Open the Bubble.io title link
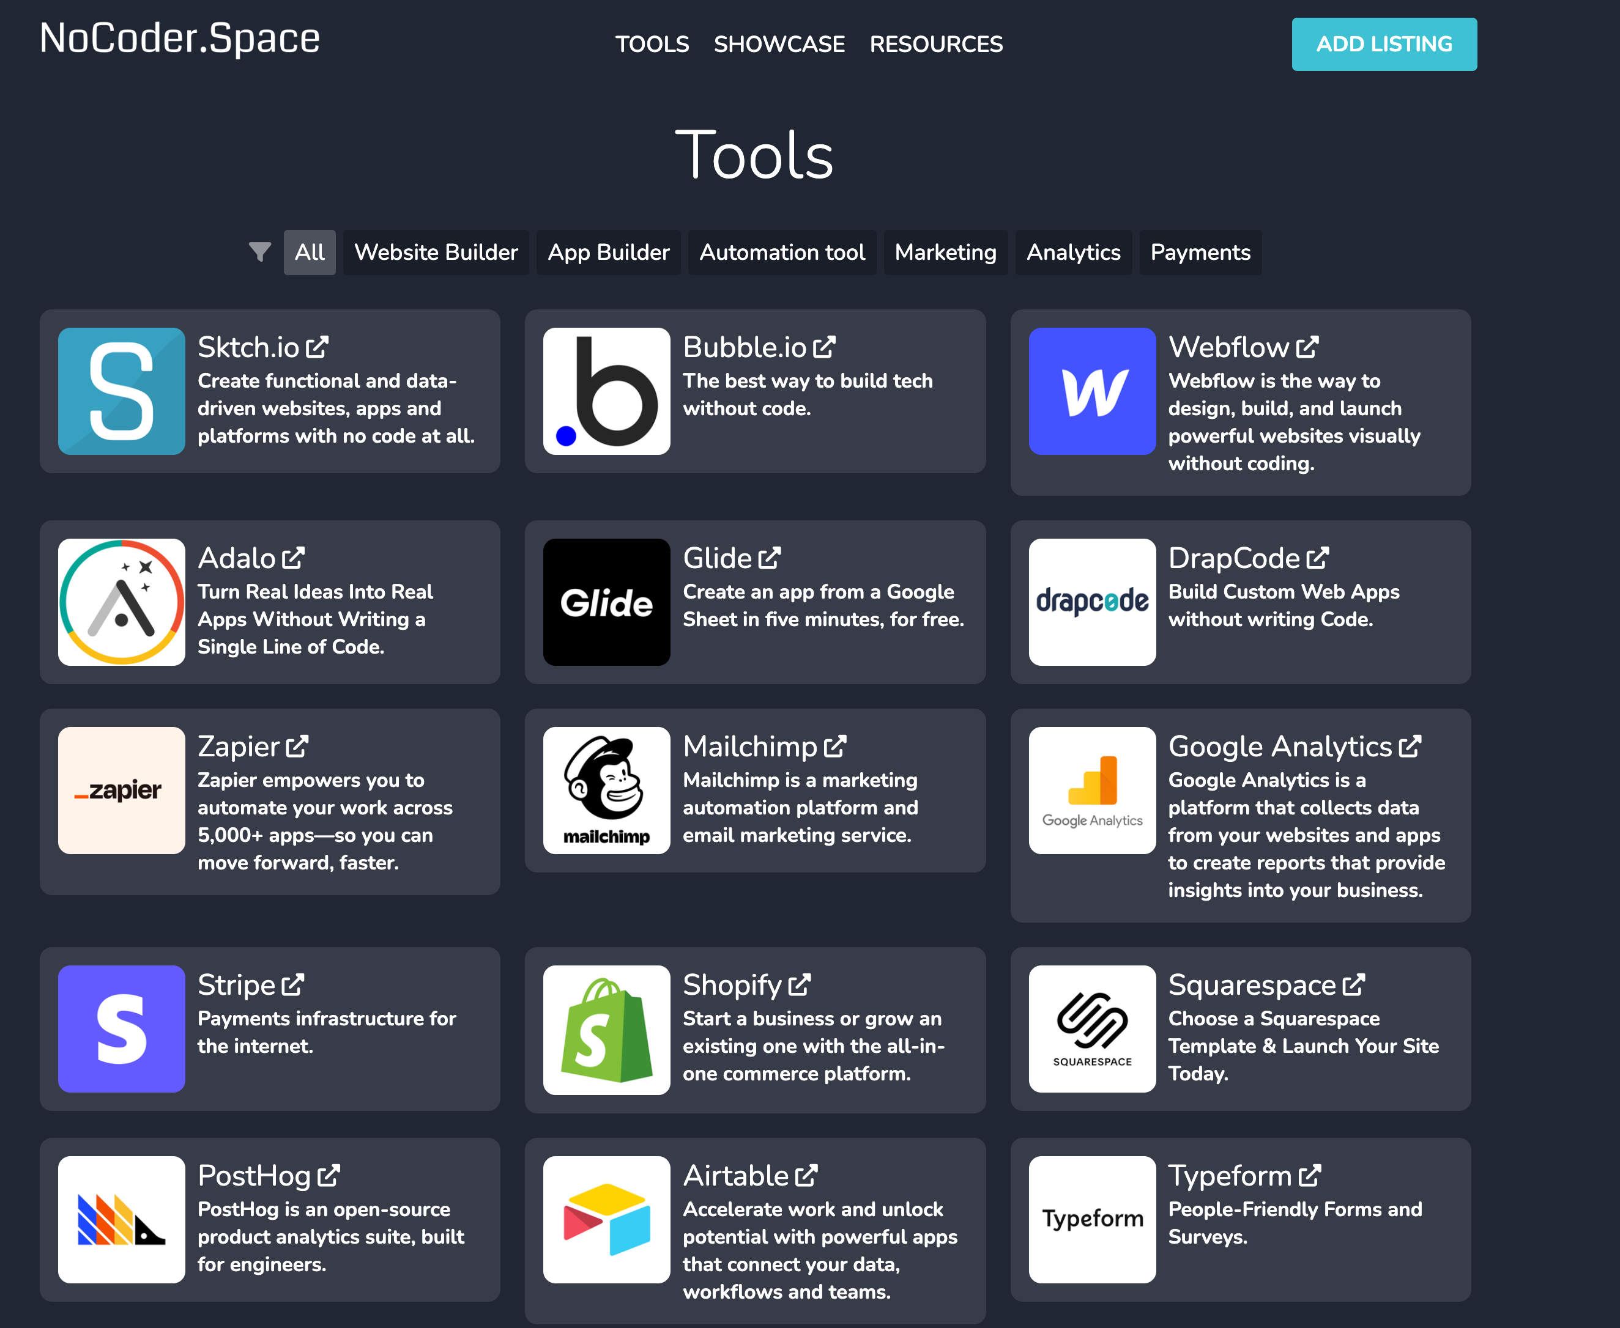The height and width of the screenshot is (1328, 1620). (745, 347)
